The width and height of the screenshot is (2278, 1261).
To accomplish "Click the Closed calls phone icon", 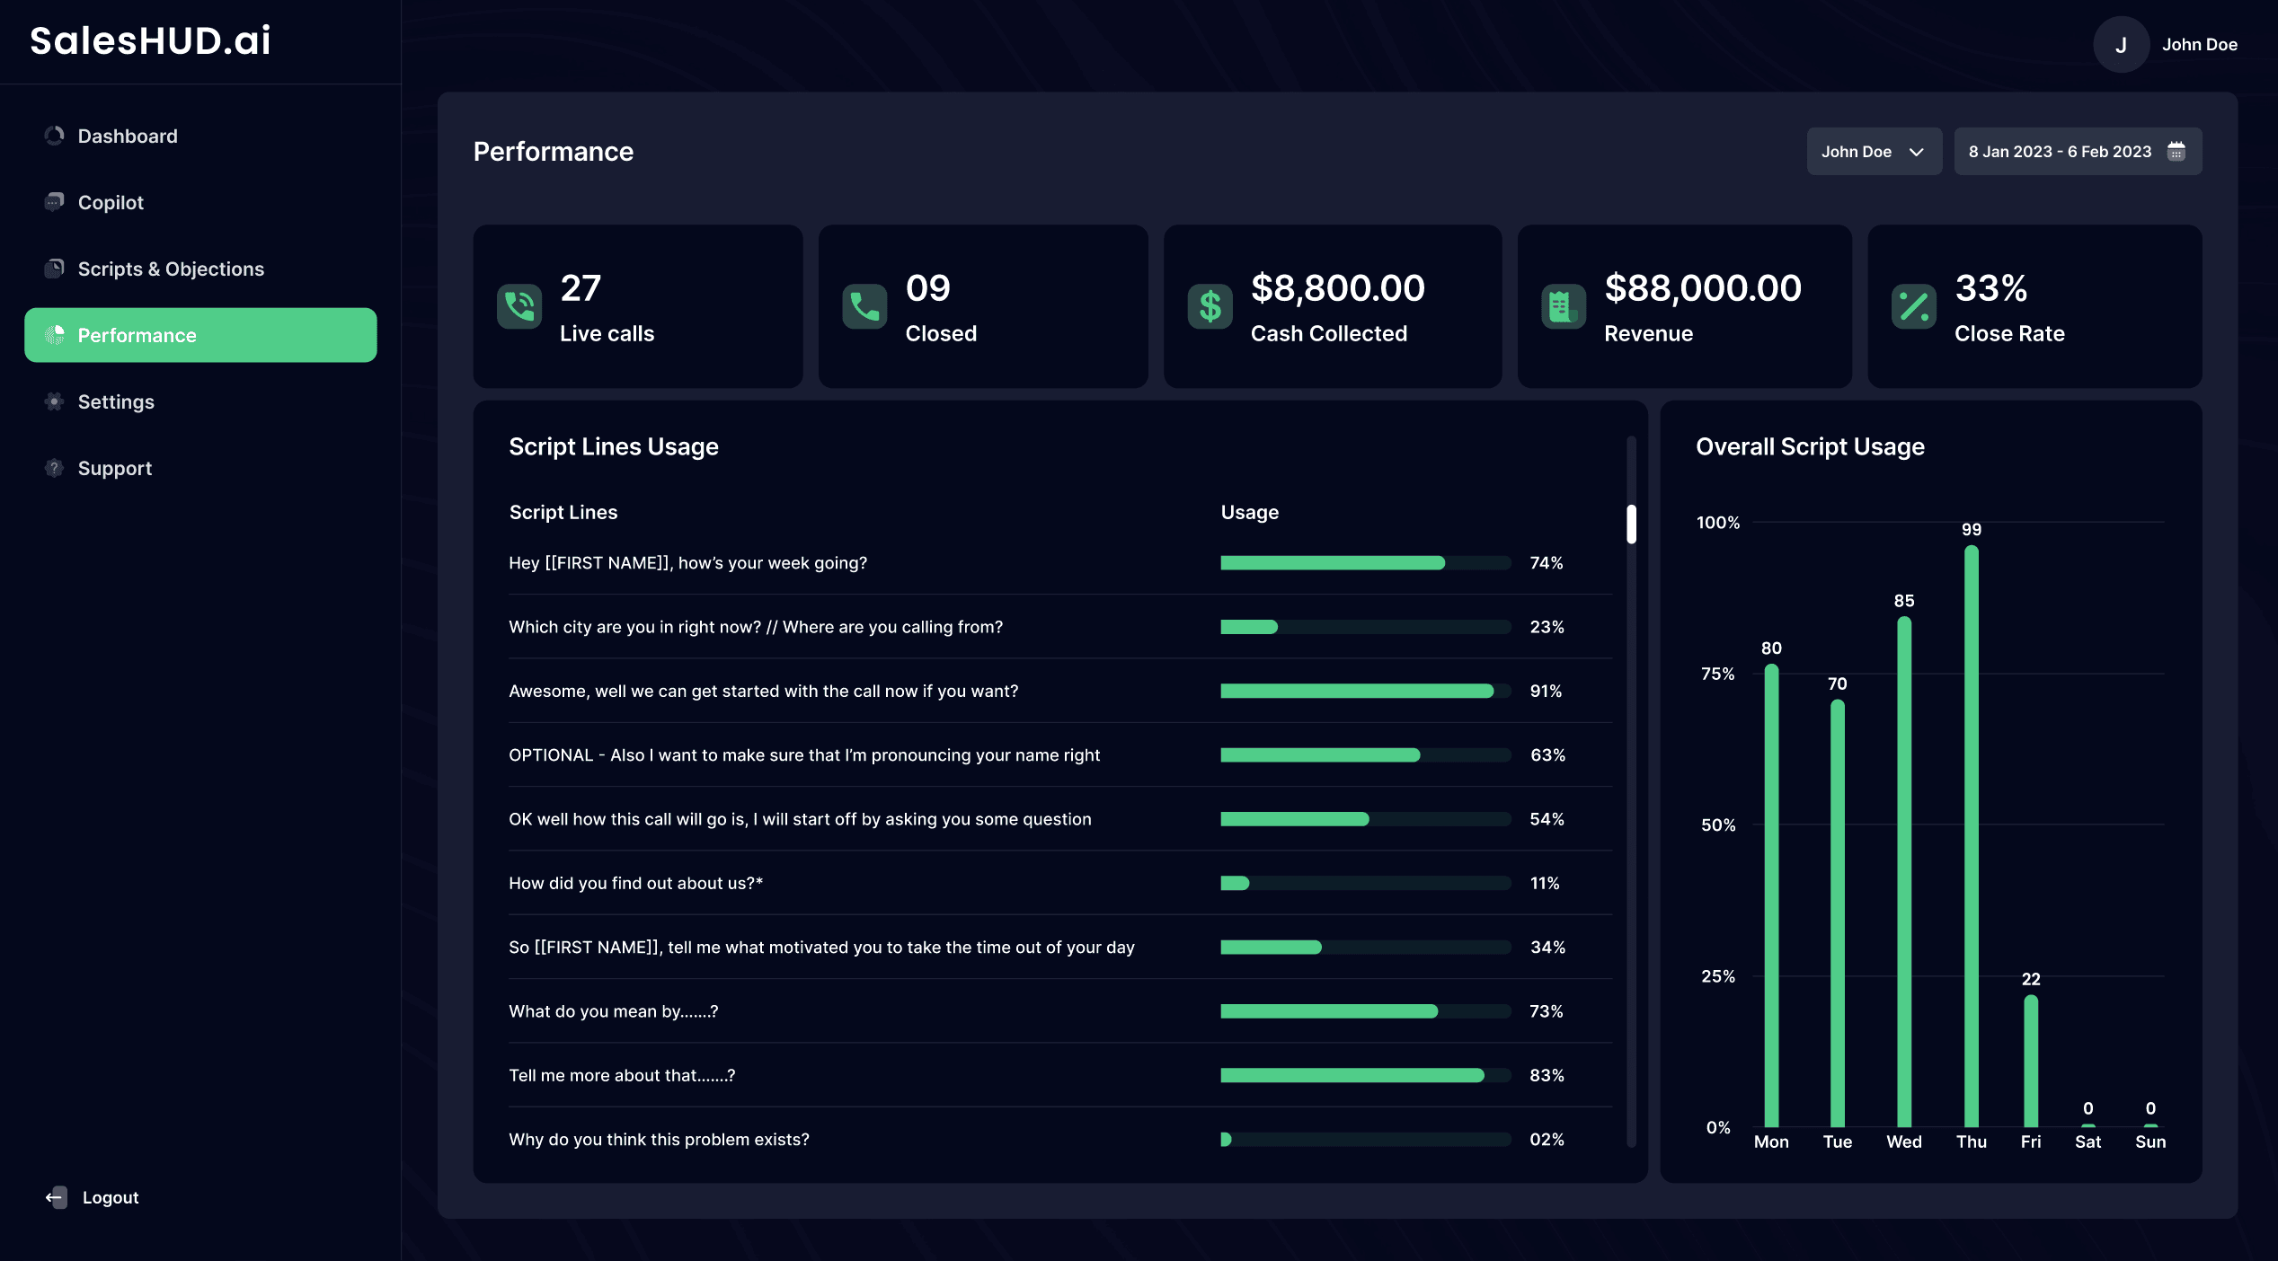I will click(x=864, y=307).
